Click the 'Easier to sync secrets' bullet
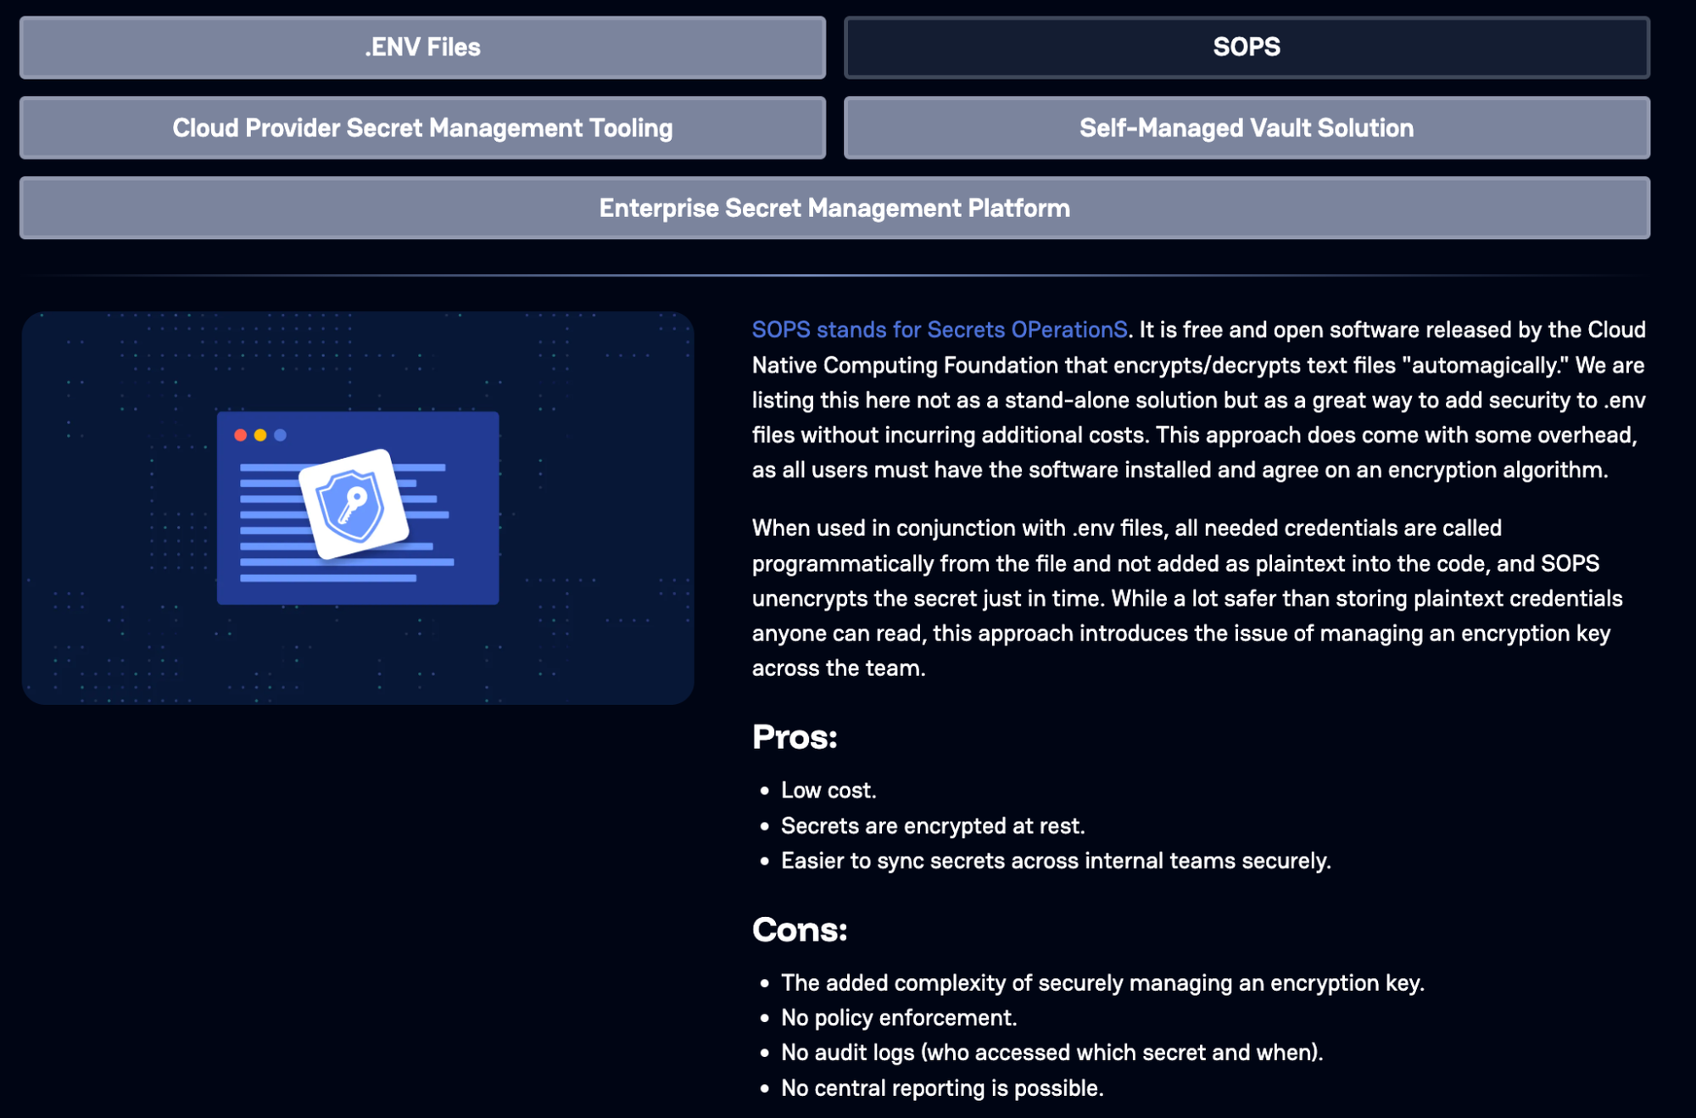The image size is (1696, 1118). click(x=1055, y=861)
